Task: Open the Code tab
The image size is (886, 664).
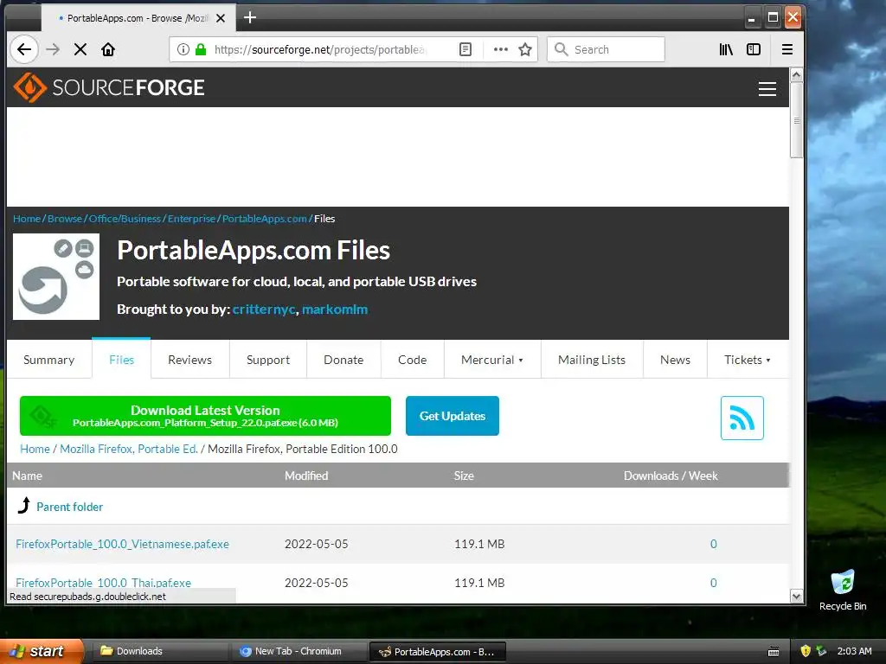Action: coord(413,360)
